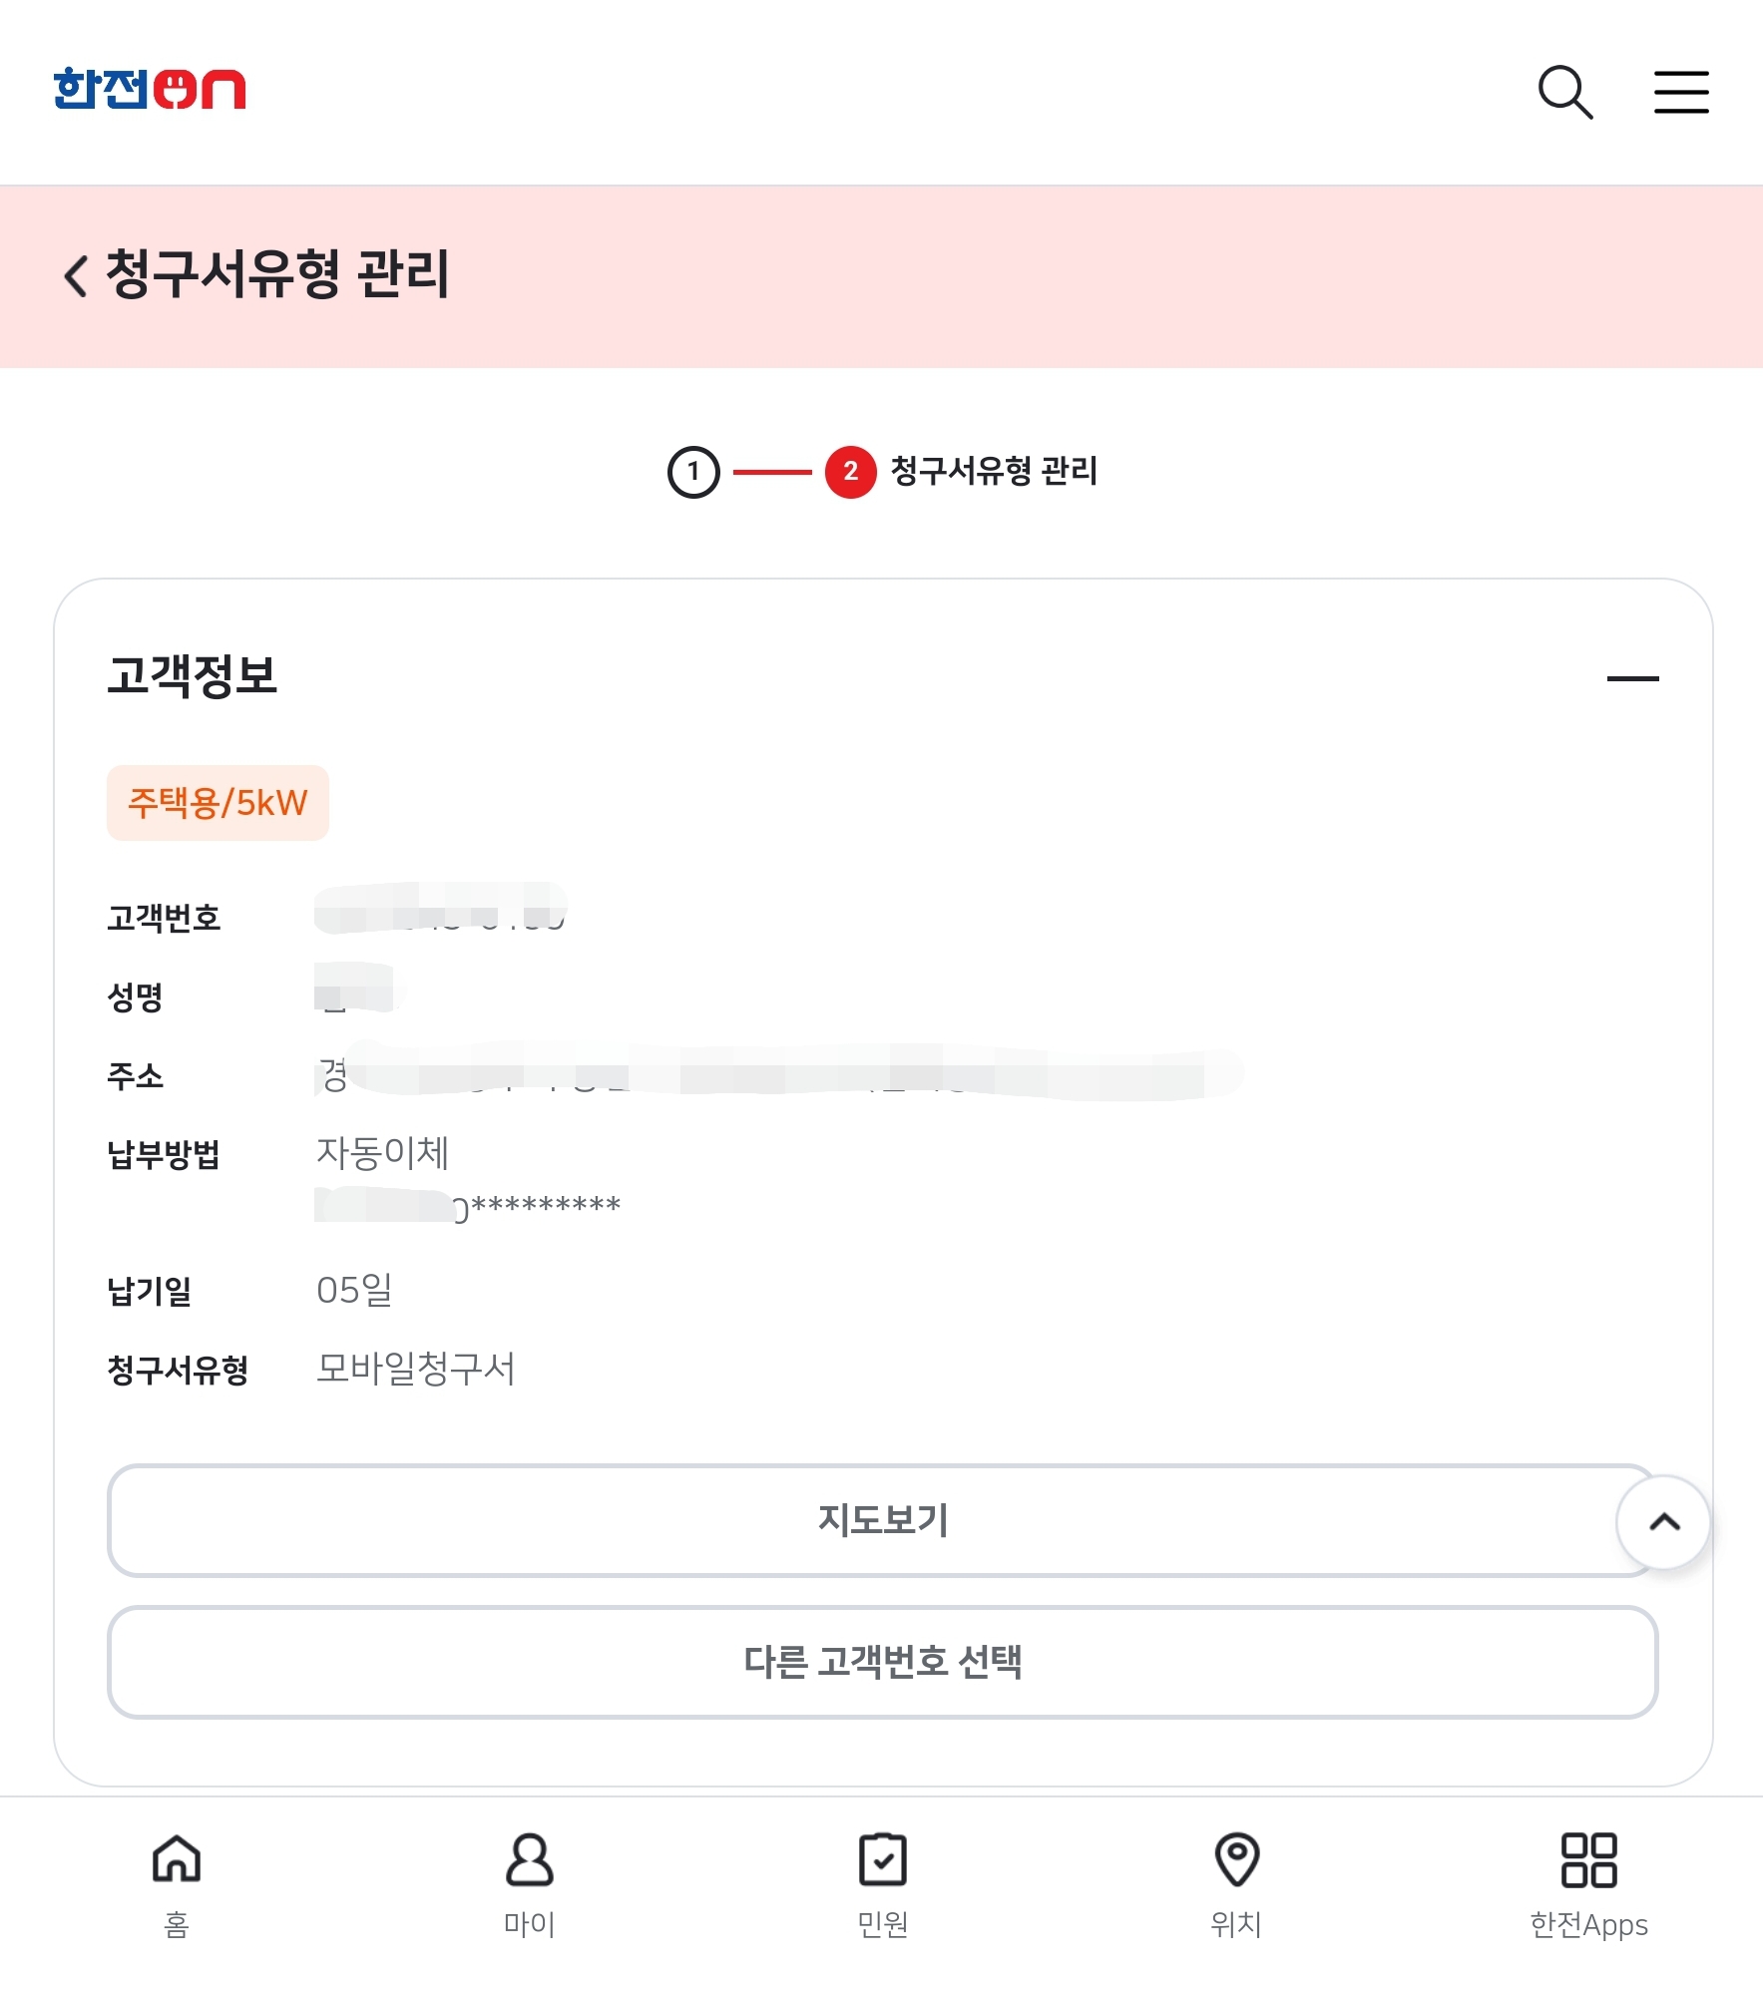Click the 한전ON logo
This screenshot has width=1763, height=1989.
[150, 89]
